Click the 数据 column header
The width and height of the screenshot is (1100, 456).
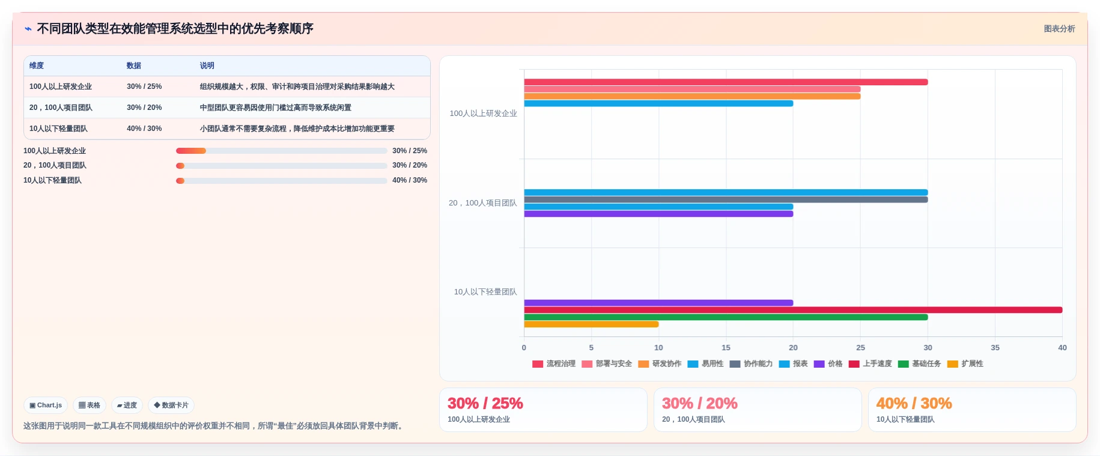pyautogui.click(x=134, y=65)
